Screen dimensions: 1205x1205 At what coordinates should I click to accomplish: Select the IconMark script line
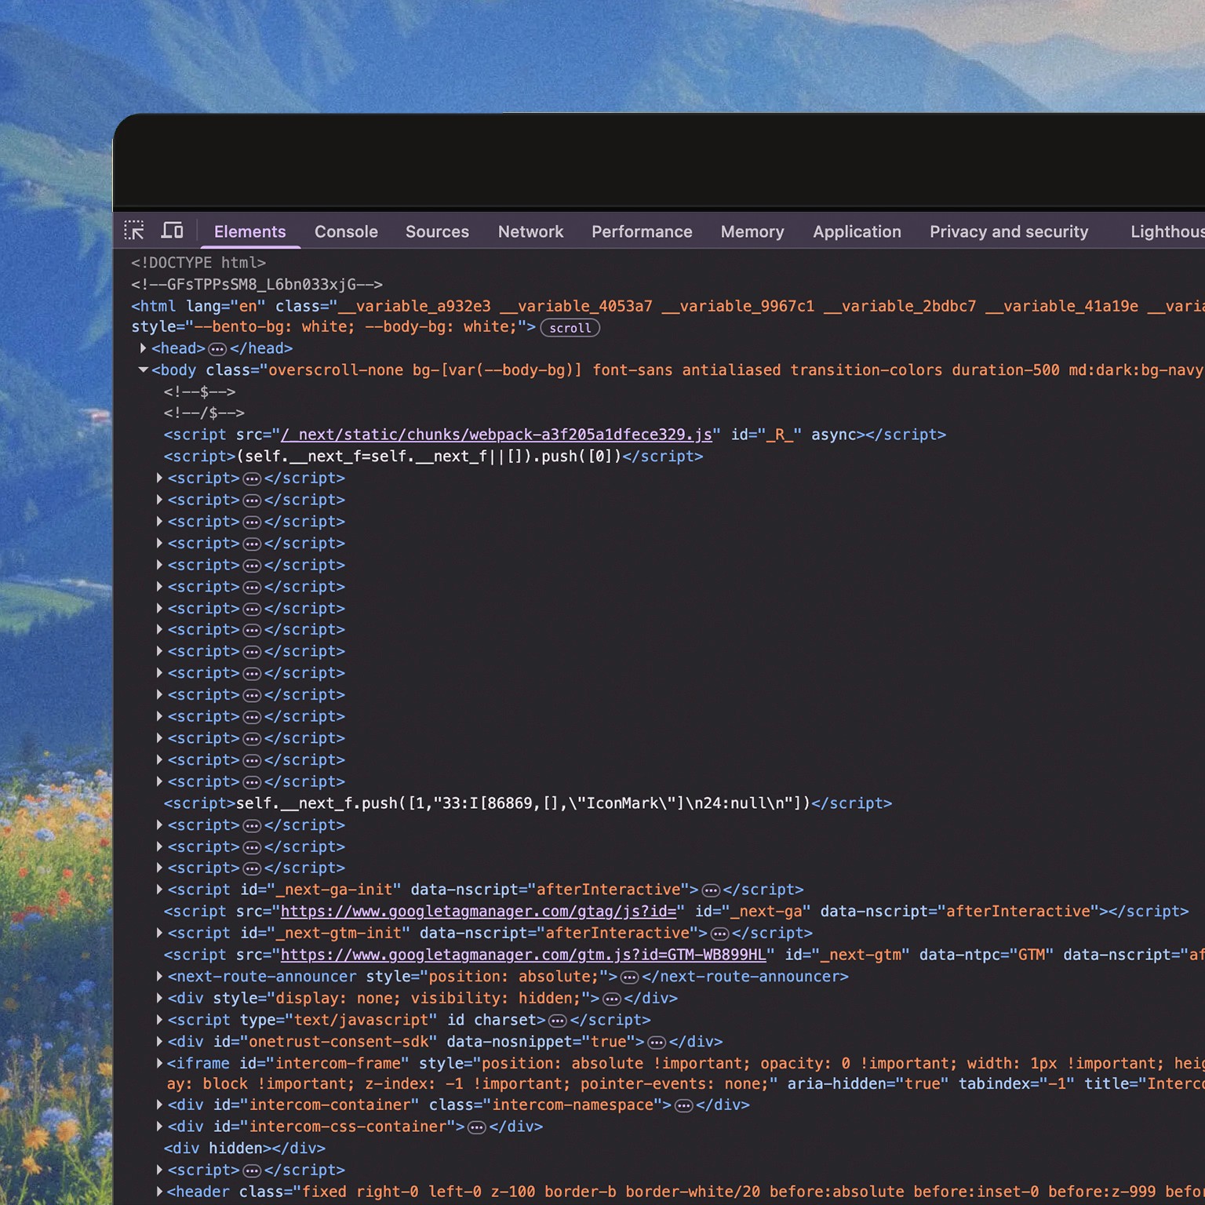tap(527, 803)
